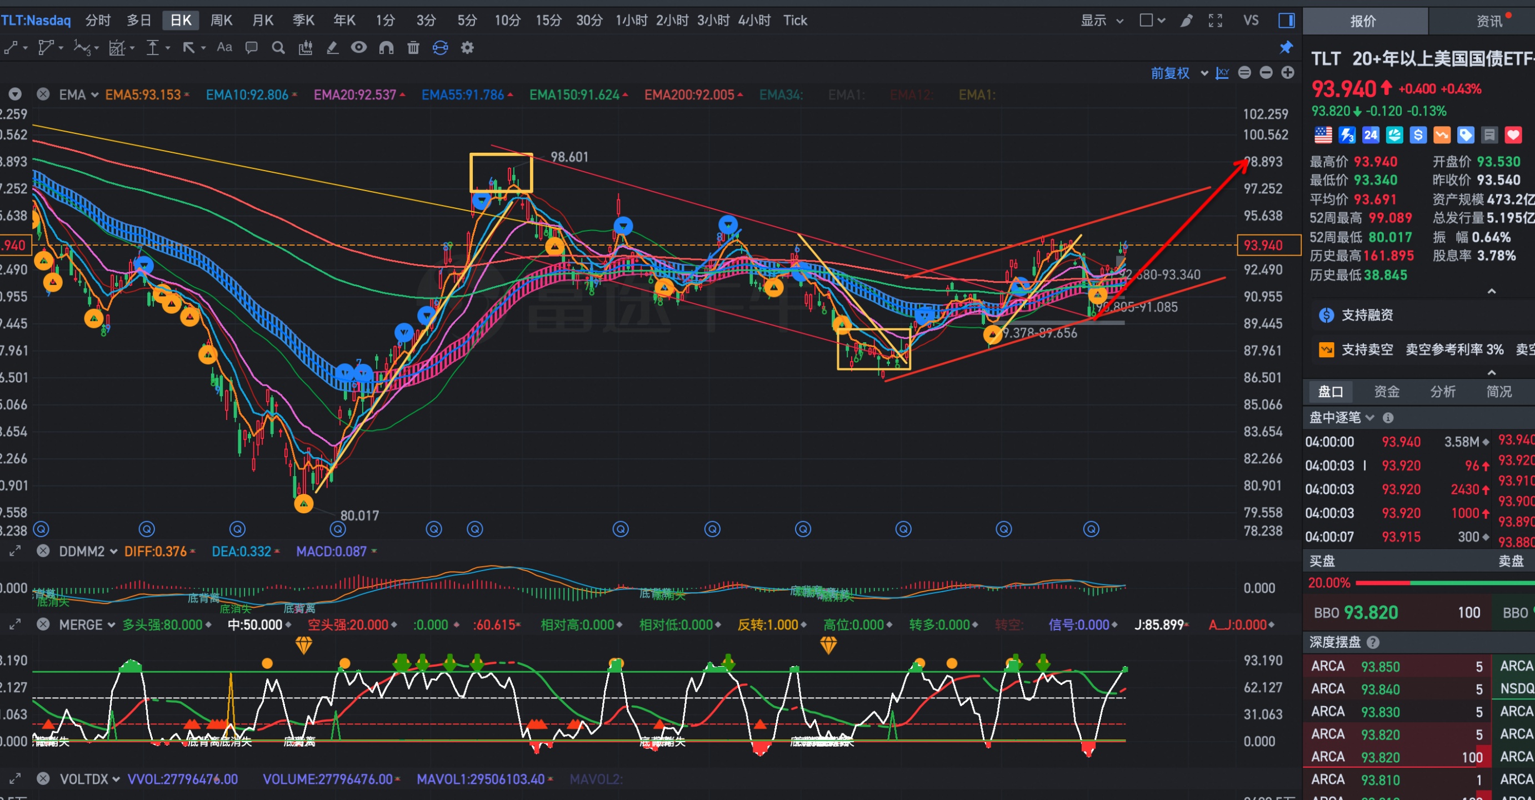Viewport: 1535px width, 800px height.
Task: Click the magnifier search icon in toolbar
Action: coord(278,48)
